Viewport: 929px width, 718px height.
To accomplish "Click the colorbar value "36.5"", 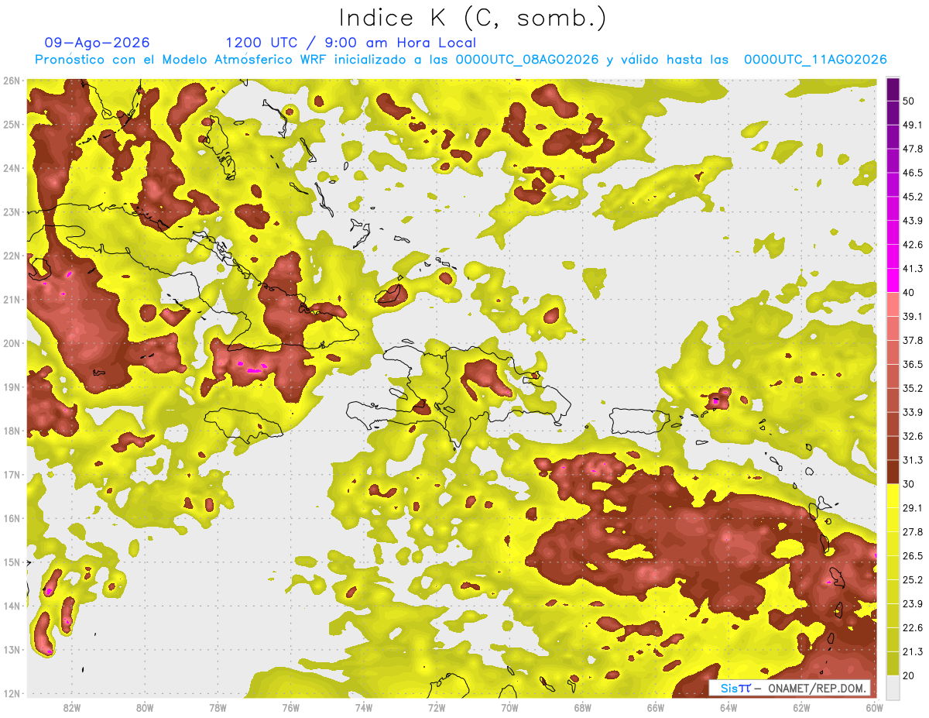I will [x=913, y=364].
